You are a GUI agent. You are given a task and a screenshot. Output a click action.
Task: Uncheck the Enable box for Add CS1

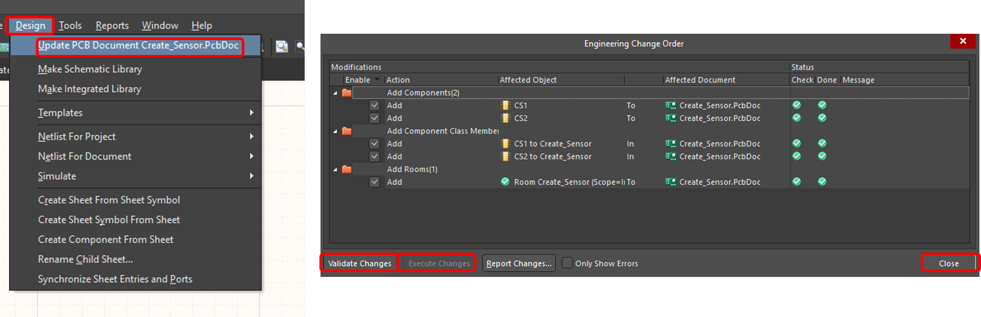(374, 105)
